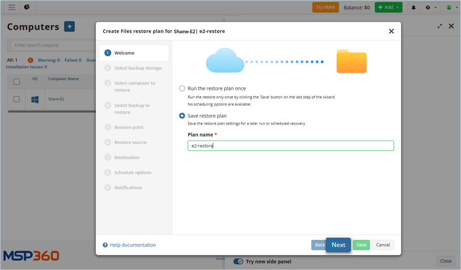Toggle Try new side panel switch
461x270 pixels.
(x=238, y=261)
